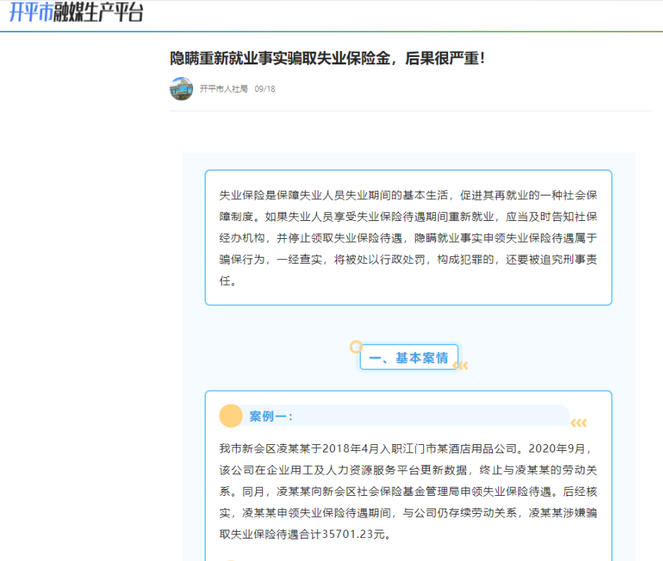
Task: Click the 开平市人社局 author name
Action: coord(223,89)
